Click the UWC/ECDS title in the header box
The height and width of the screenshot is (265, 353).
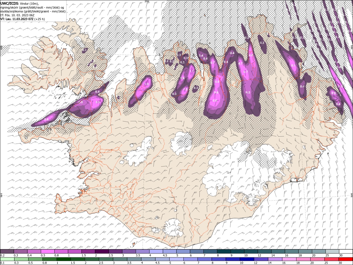coord(9,3)
